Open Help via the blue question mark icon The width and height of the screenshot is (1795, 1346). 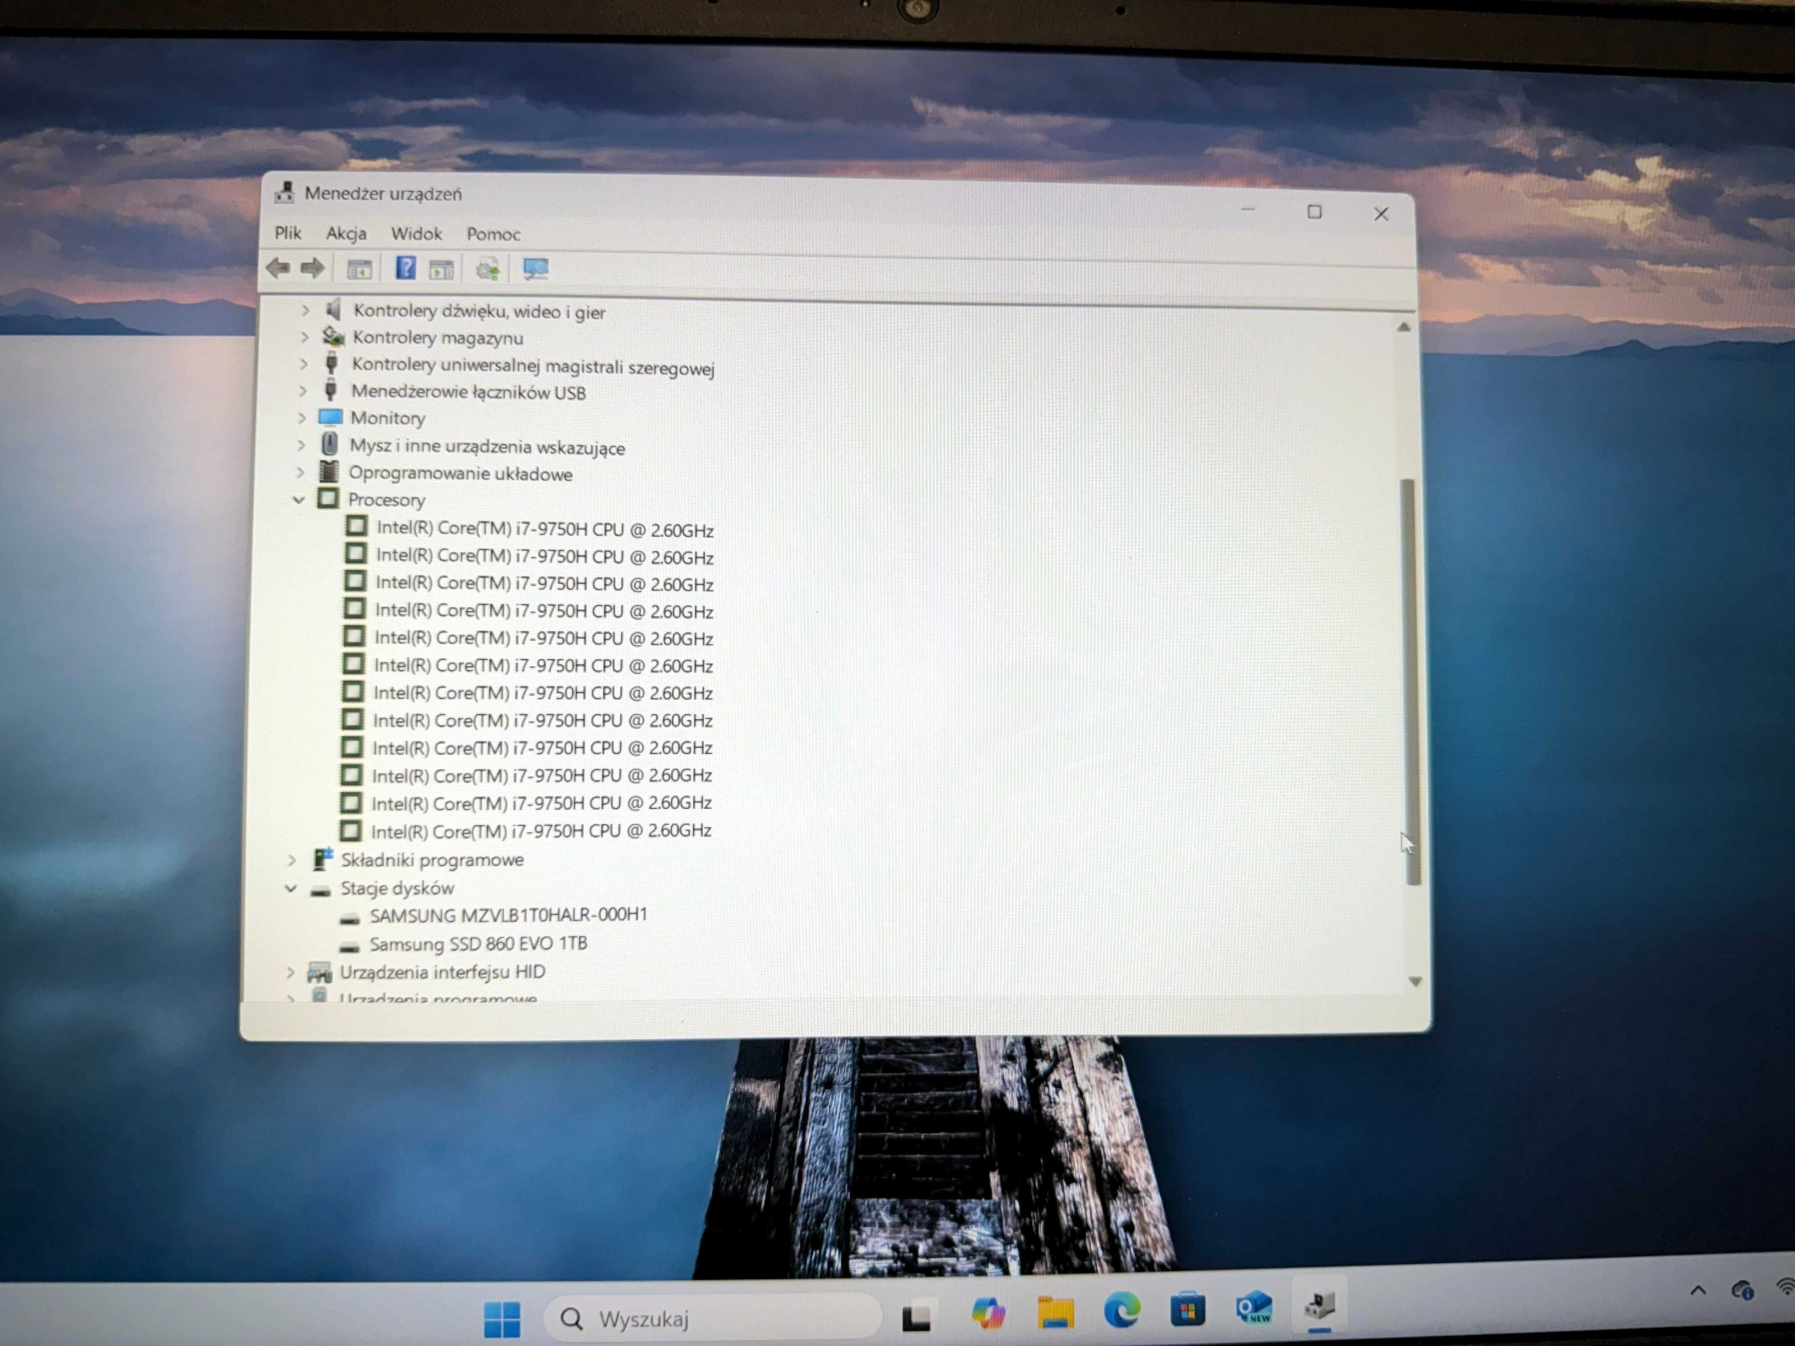coord(405,268)
